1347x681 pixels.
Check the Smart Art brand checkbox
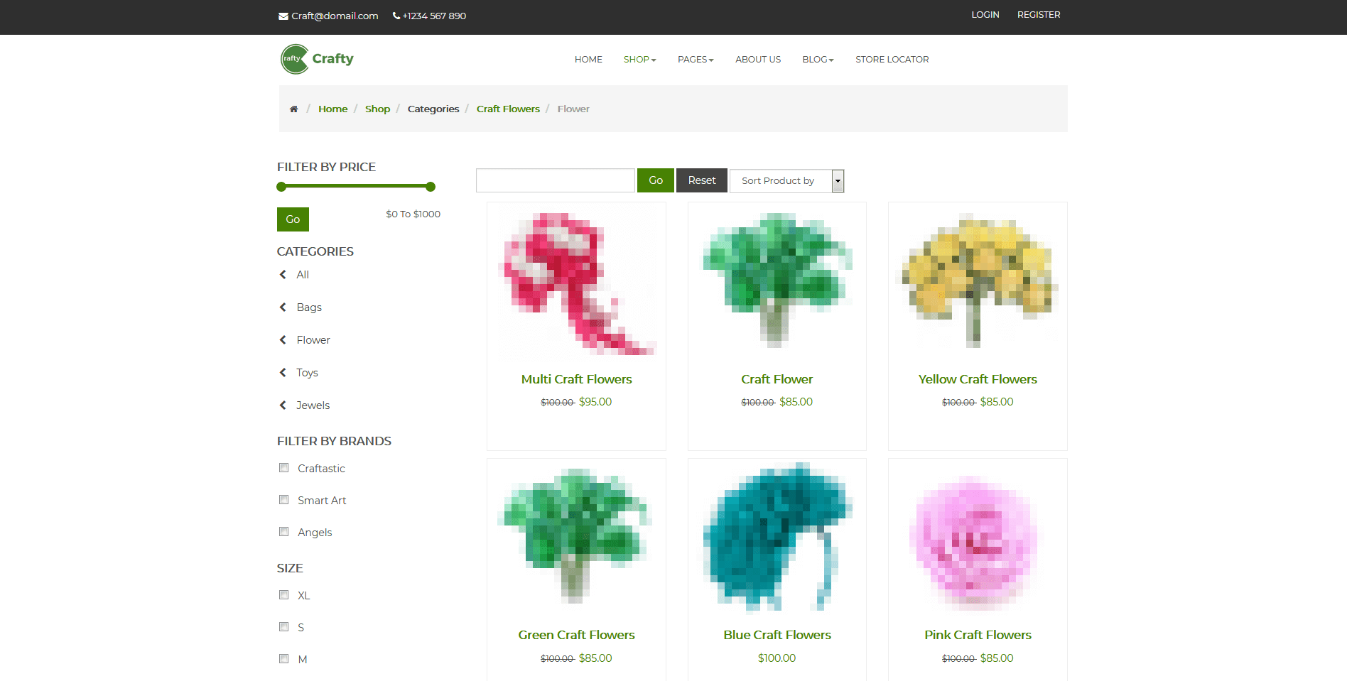coord(284,499)
